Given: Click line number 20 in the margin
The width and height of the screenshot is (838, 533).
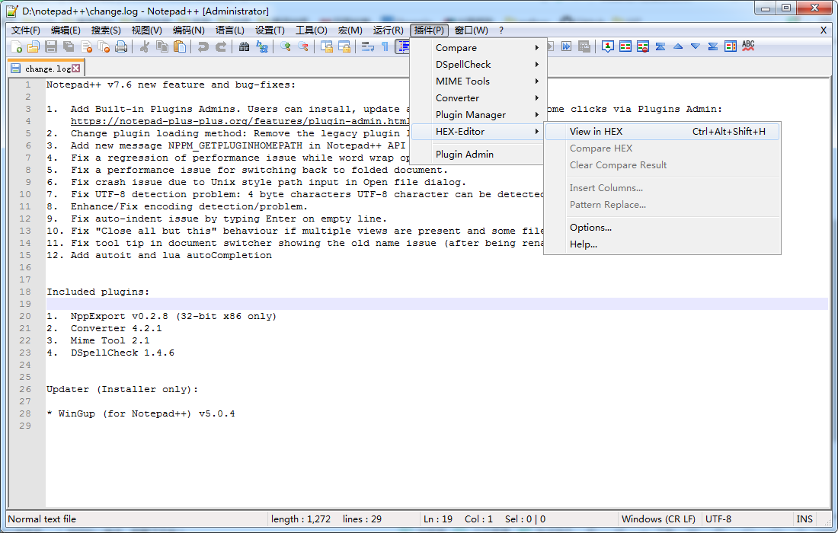Looking at the screenshot, I should click(x=25, y=316).
